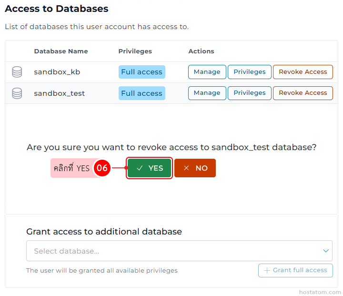The width and height of the screenshot is (343, 296).
Task: Click the Grant access to additional database heading
Action: 104,232
